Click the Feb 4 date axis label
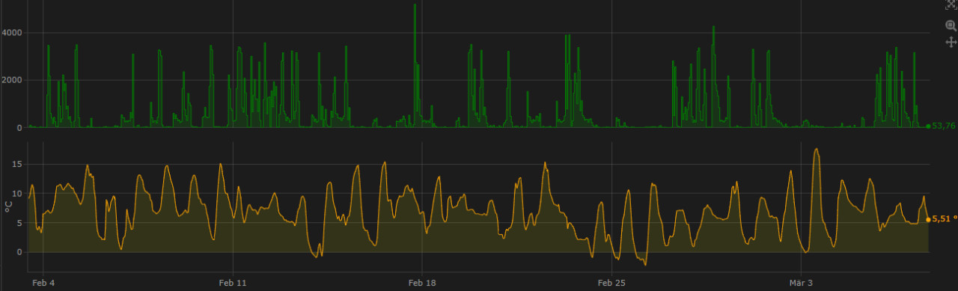 (43, 284)
